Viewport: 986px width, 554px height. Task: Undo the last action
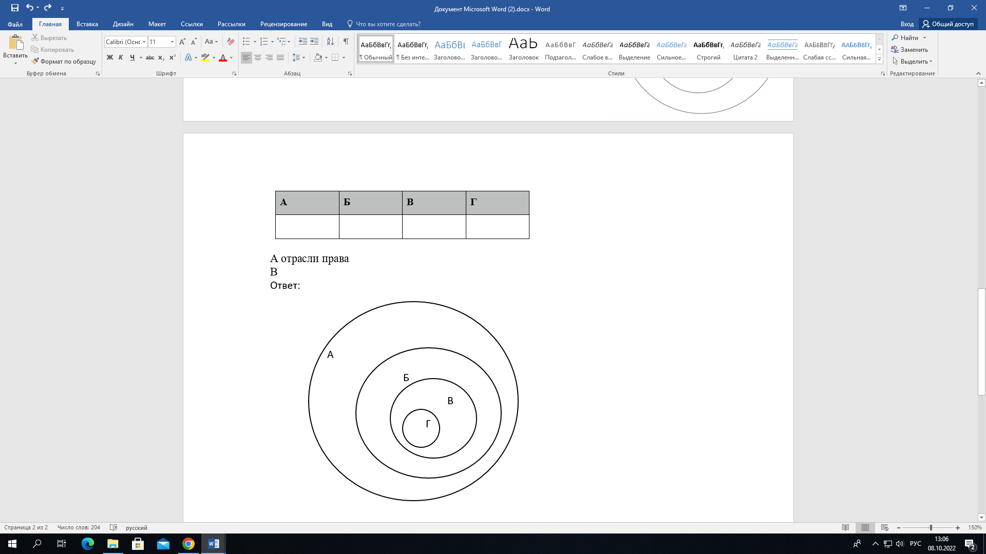tap(30, 8)
